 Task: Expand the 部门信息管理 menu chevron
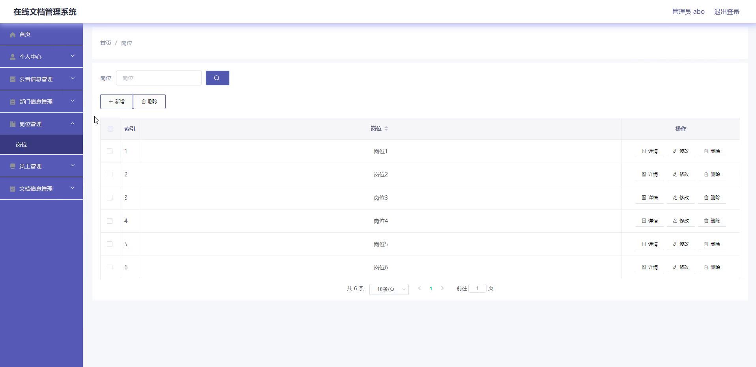[73, 101]
